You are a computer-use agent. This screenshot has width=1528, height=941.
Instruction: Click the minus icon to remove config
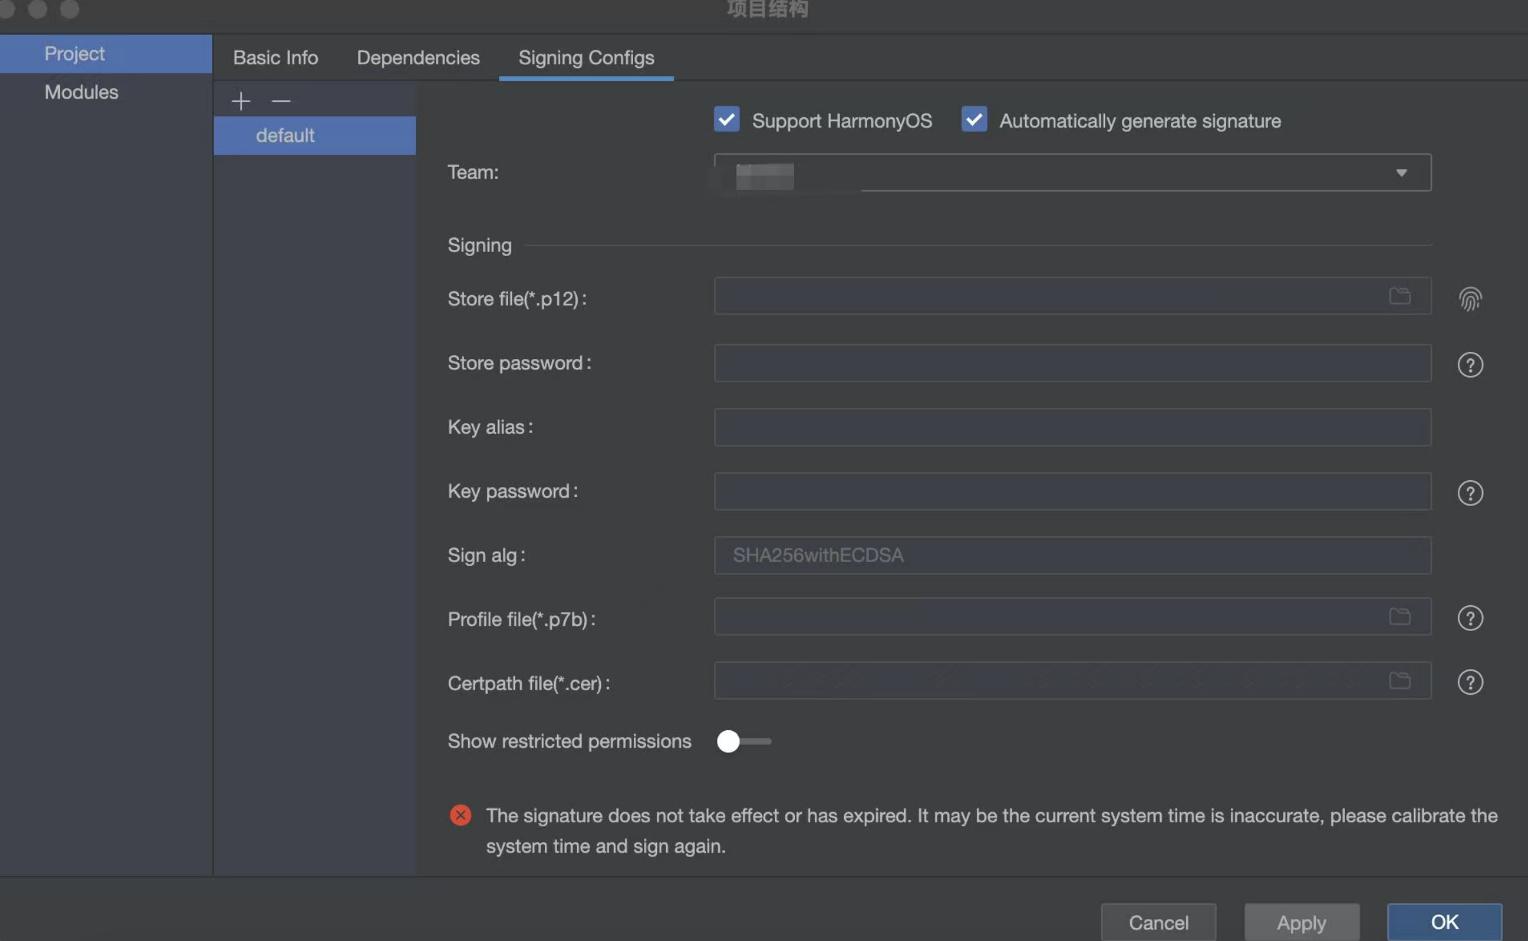[281, 101]
